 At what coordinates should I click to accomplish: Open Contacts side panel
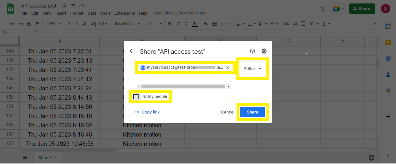(x=388, y=75)
